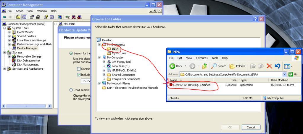Image resolution: width=303 pixels, height=134 pixels.
Task: Open File menu in Computer Management
Action: [x=9, y=11]
